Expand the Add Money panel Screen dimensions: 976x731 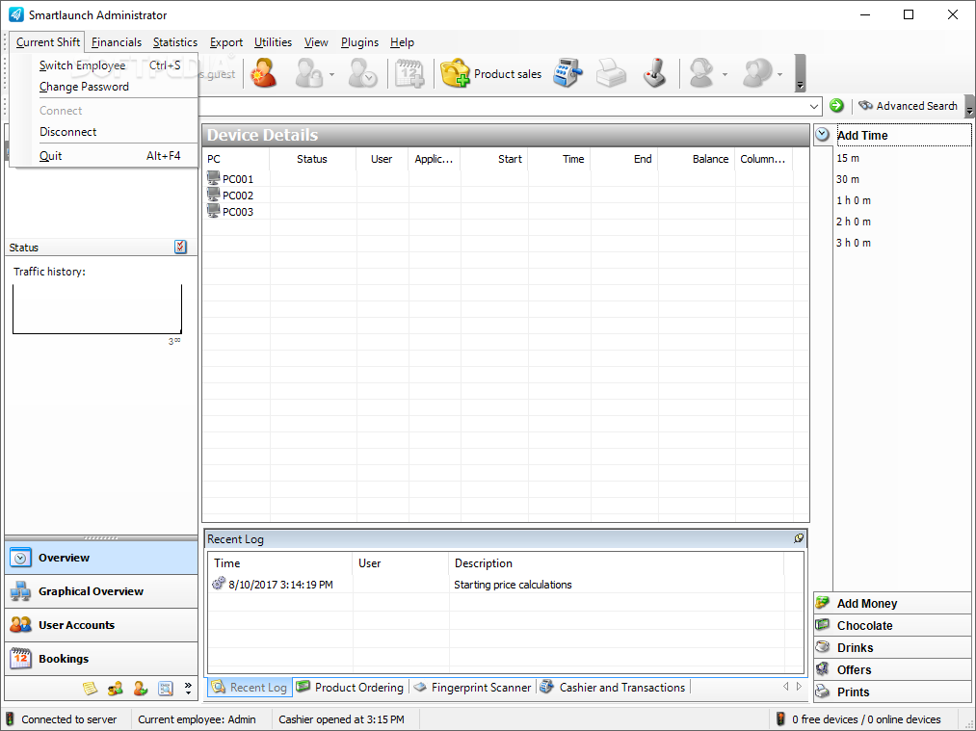(892, 603)
